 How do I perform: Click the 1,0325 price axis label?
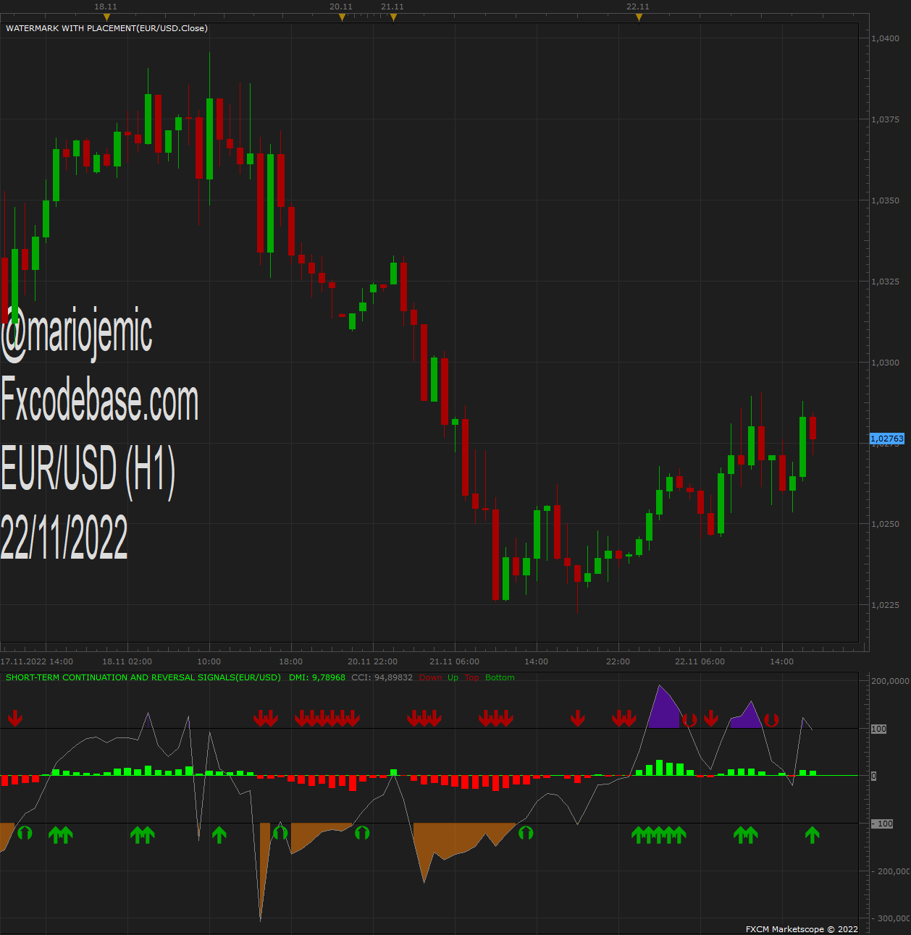[x=886, y=282]
